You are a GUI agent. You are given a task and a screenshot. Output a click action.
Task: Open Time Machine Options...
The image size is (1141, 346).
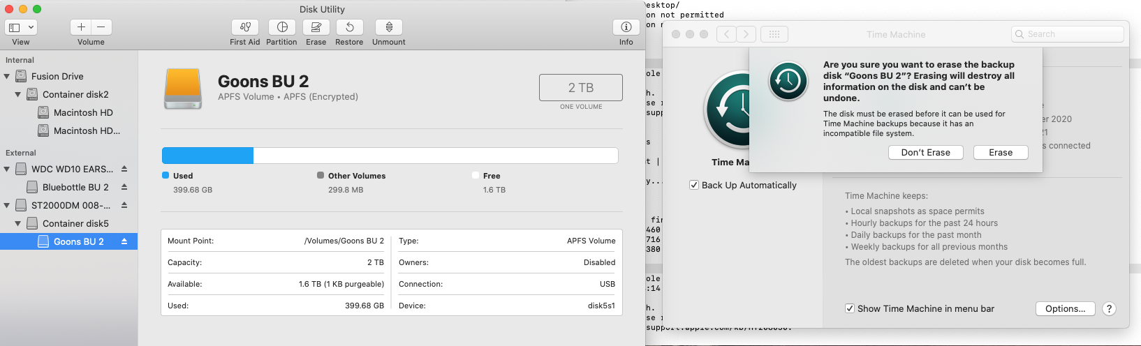coord(1066,309)
